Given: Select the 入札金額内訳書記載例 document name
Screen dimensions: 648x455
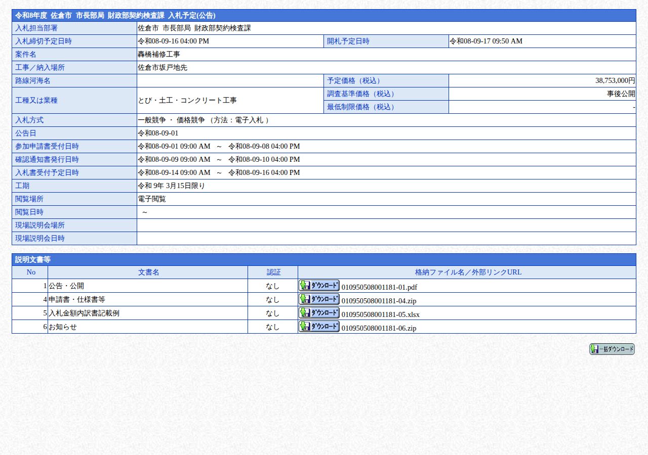Looking at the screenshot, I should tap(84, 313).
